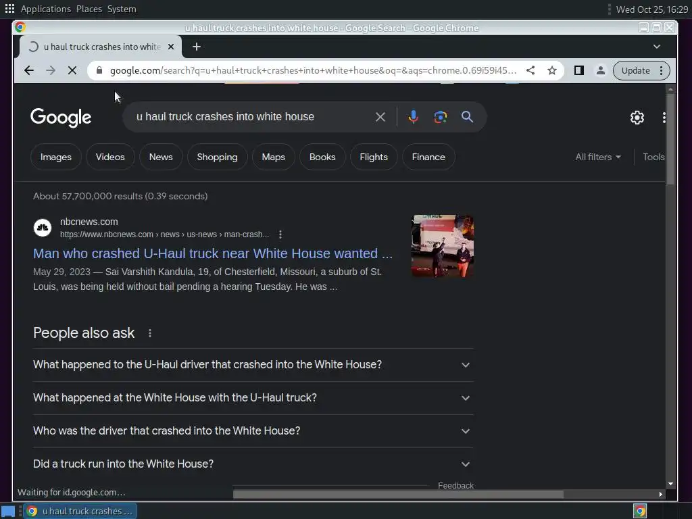
Task: Click the Chrome Update button
Action: 635,70
